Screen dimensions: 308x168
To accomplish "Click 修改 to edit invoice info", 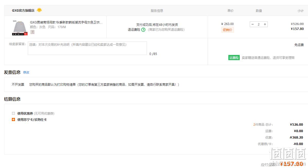I will tap(26, 73).
